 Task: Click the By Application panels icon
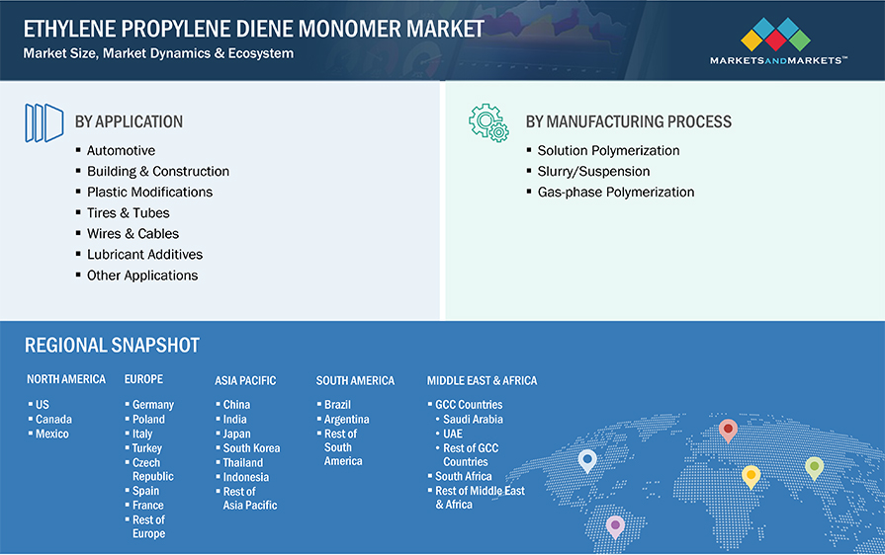pos(44,122)
